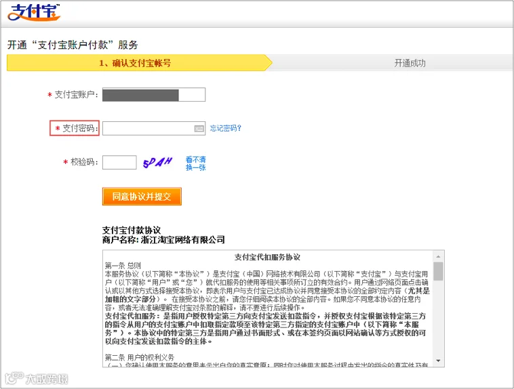This screenshot has height=389, width=514.
Task: Click the 支付宝账户: field label
Action: coord(76,95)
